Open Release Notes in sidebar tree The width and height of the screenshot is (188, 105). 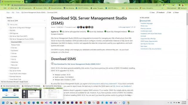click(x=16, y=45)
